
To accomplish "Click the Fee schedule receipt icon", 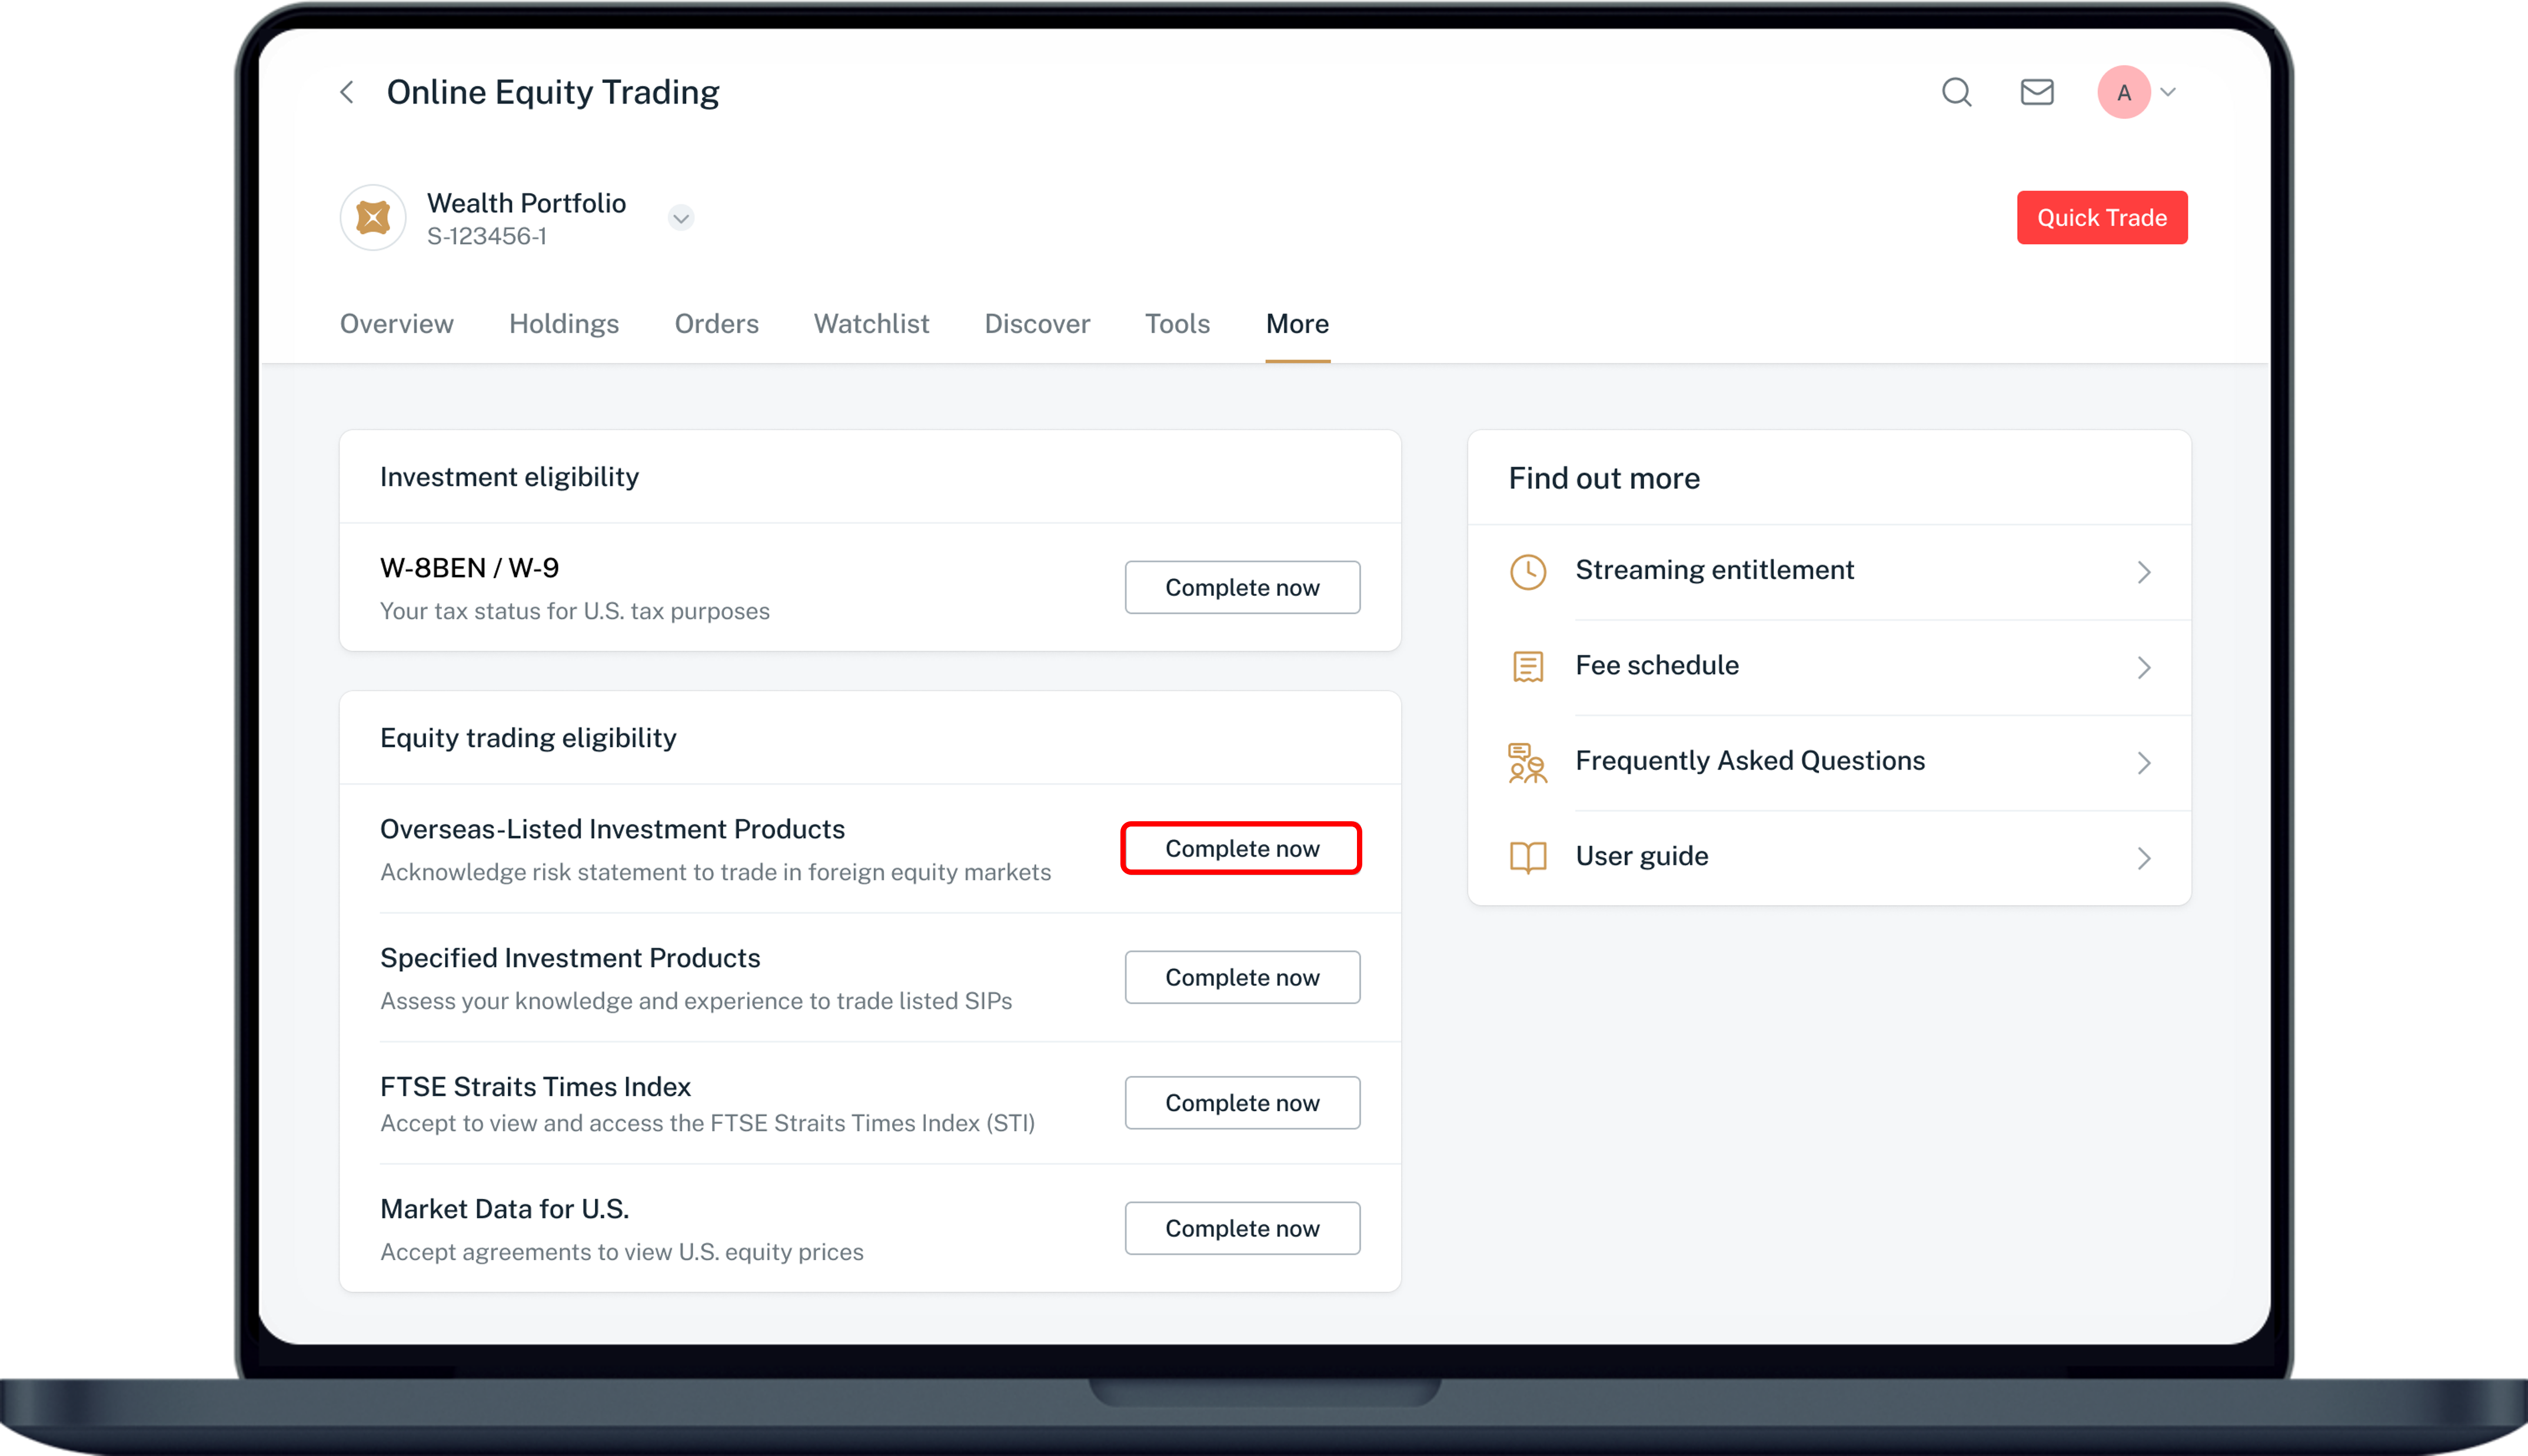I will (1527, 667).
